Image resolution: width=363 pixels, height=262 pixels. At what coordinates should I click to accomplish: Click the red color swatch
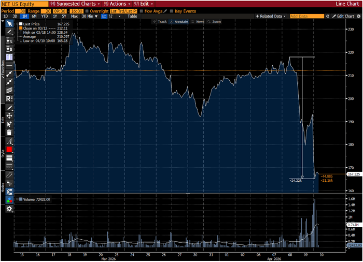click(x=9, y=150)
